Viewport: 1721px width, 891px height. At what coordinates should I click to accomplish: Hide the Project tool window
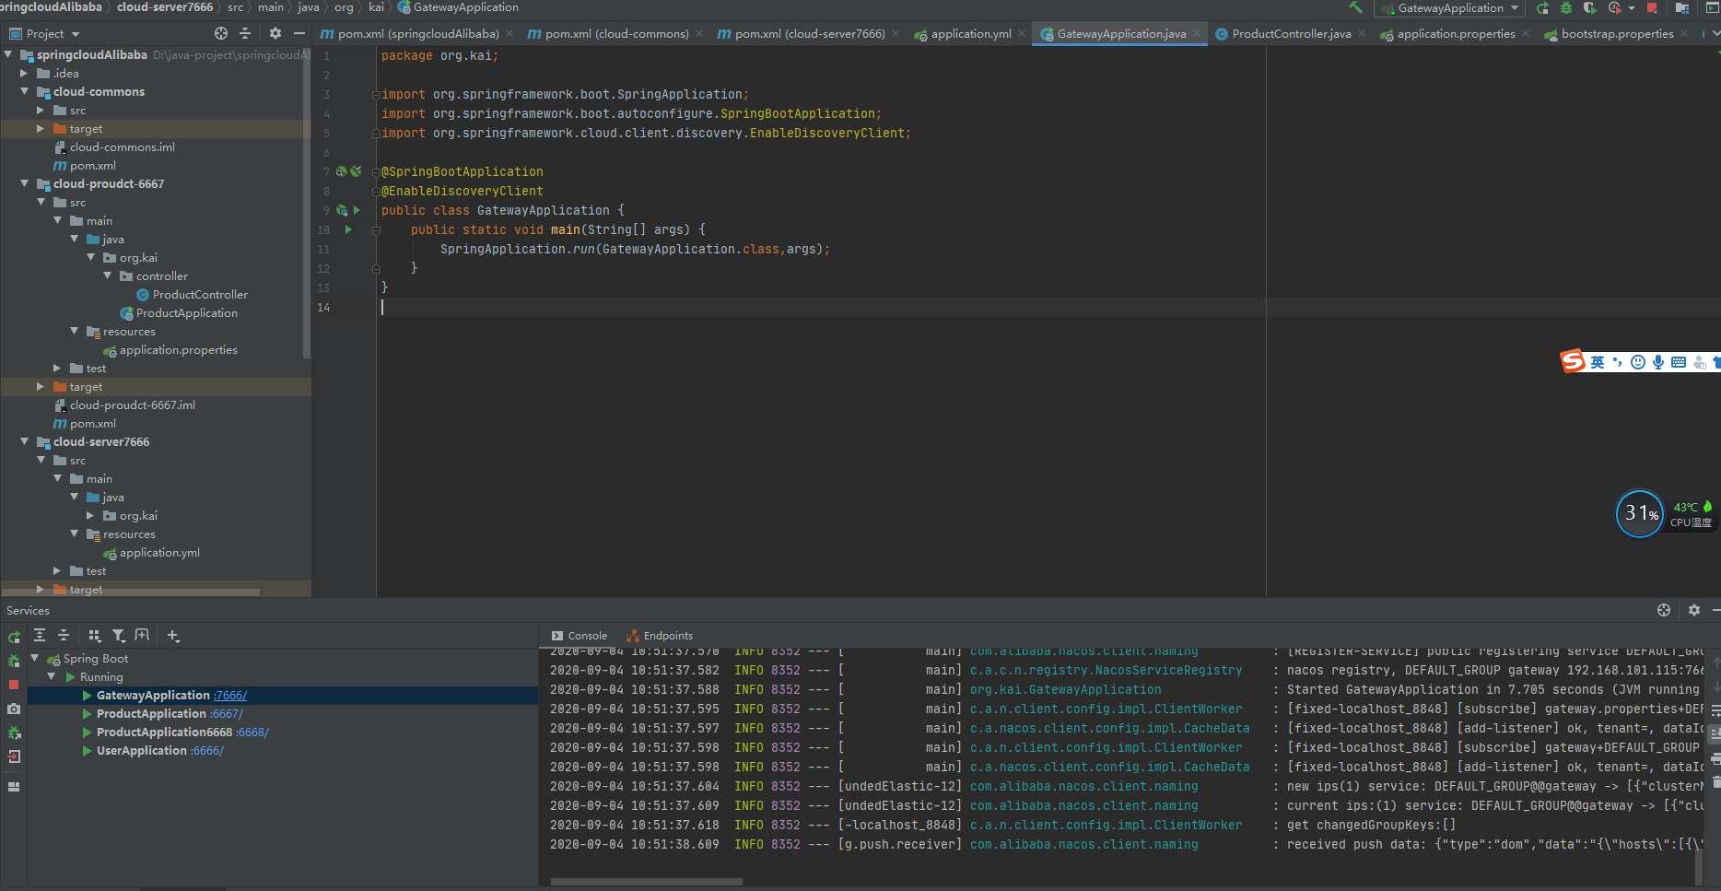click(x=299, y=33)
